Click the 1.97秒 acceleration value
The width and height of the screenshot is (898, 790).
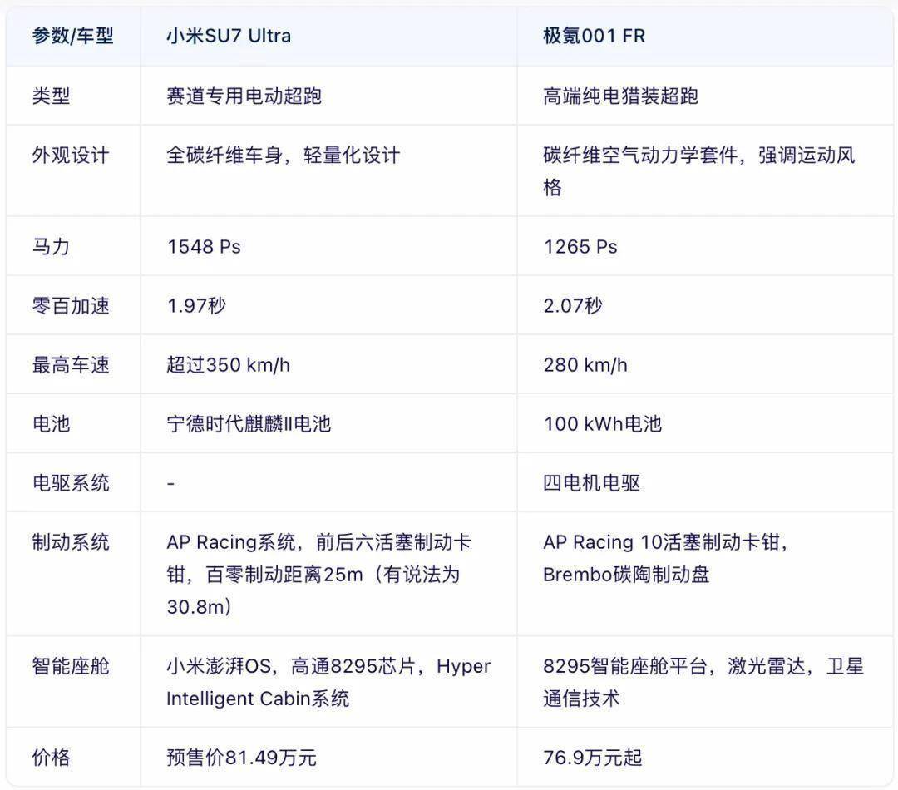[196, 306]
